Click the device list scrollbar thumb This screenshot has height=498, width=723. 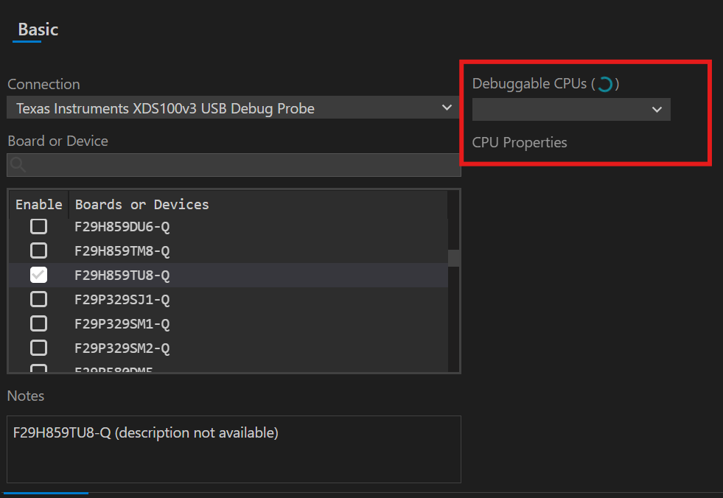pyautogui.click(x=454, y=259)
